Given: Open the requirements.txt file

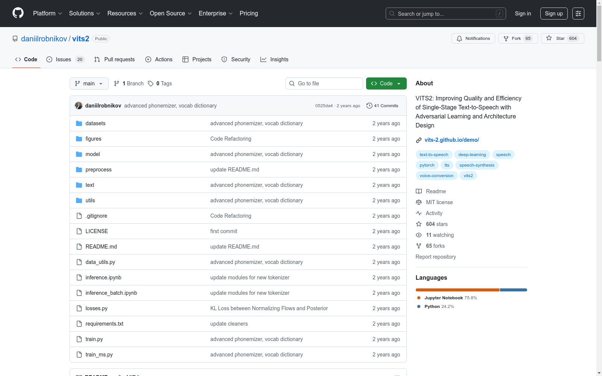Looking at the screenshot, I should [105, 324].
